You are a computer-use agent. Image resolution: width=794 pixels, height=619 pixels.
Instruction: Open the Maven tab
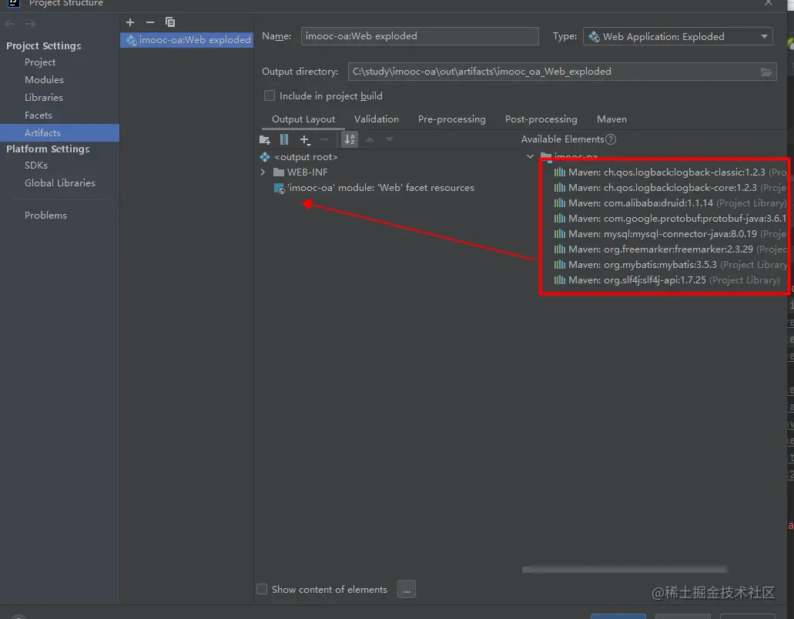pyautogui.click(x=611, y=119)
